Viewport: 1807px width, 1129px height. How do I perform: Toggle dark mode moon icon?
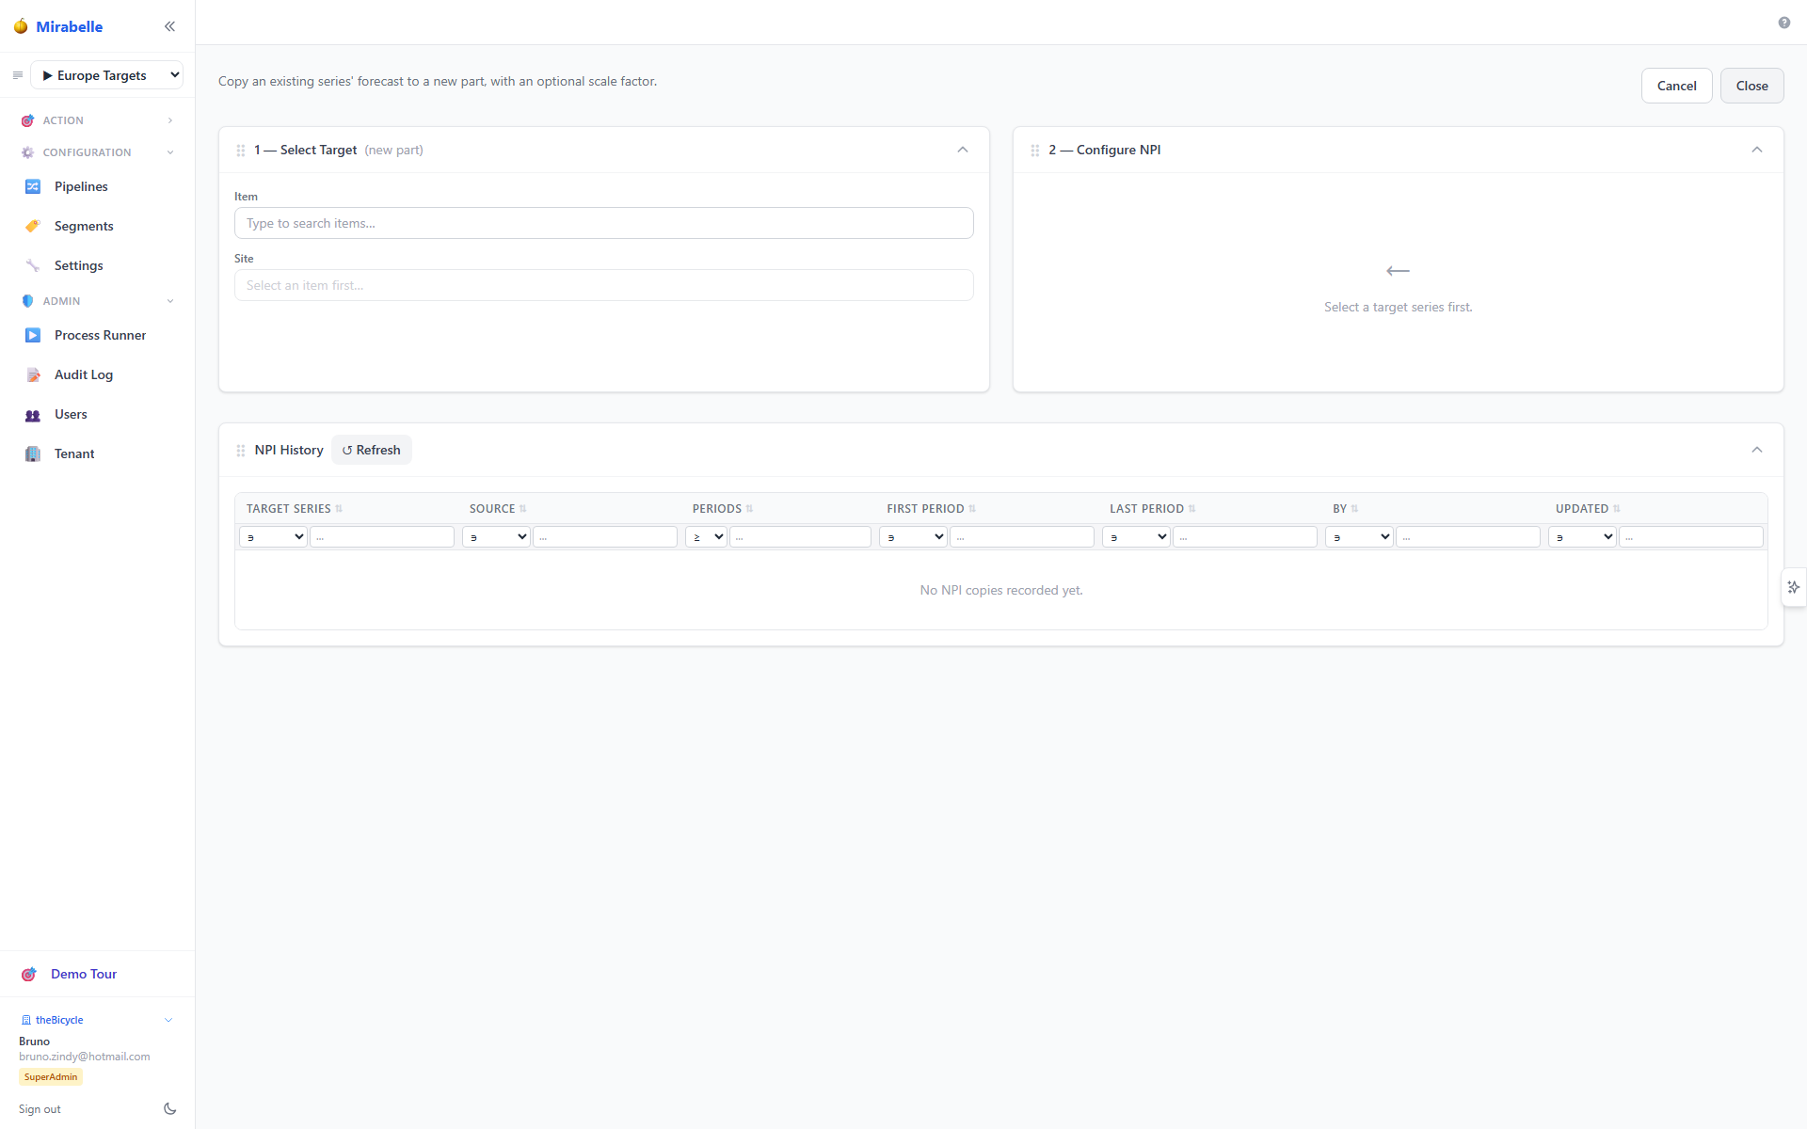coord(170,1108)
